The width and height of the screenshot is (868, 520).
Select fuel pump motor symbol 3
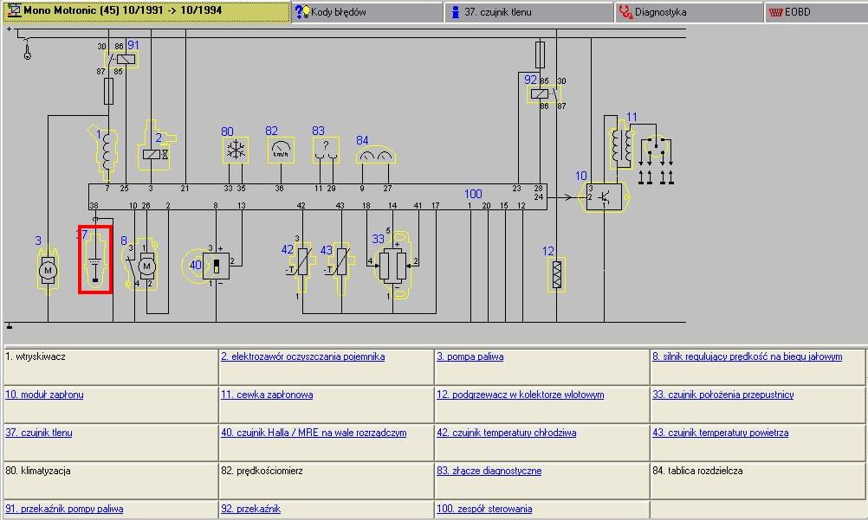coord(49,269)
